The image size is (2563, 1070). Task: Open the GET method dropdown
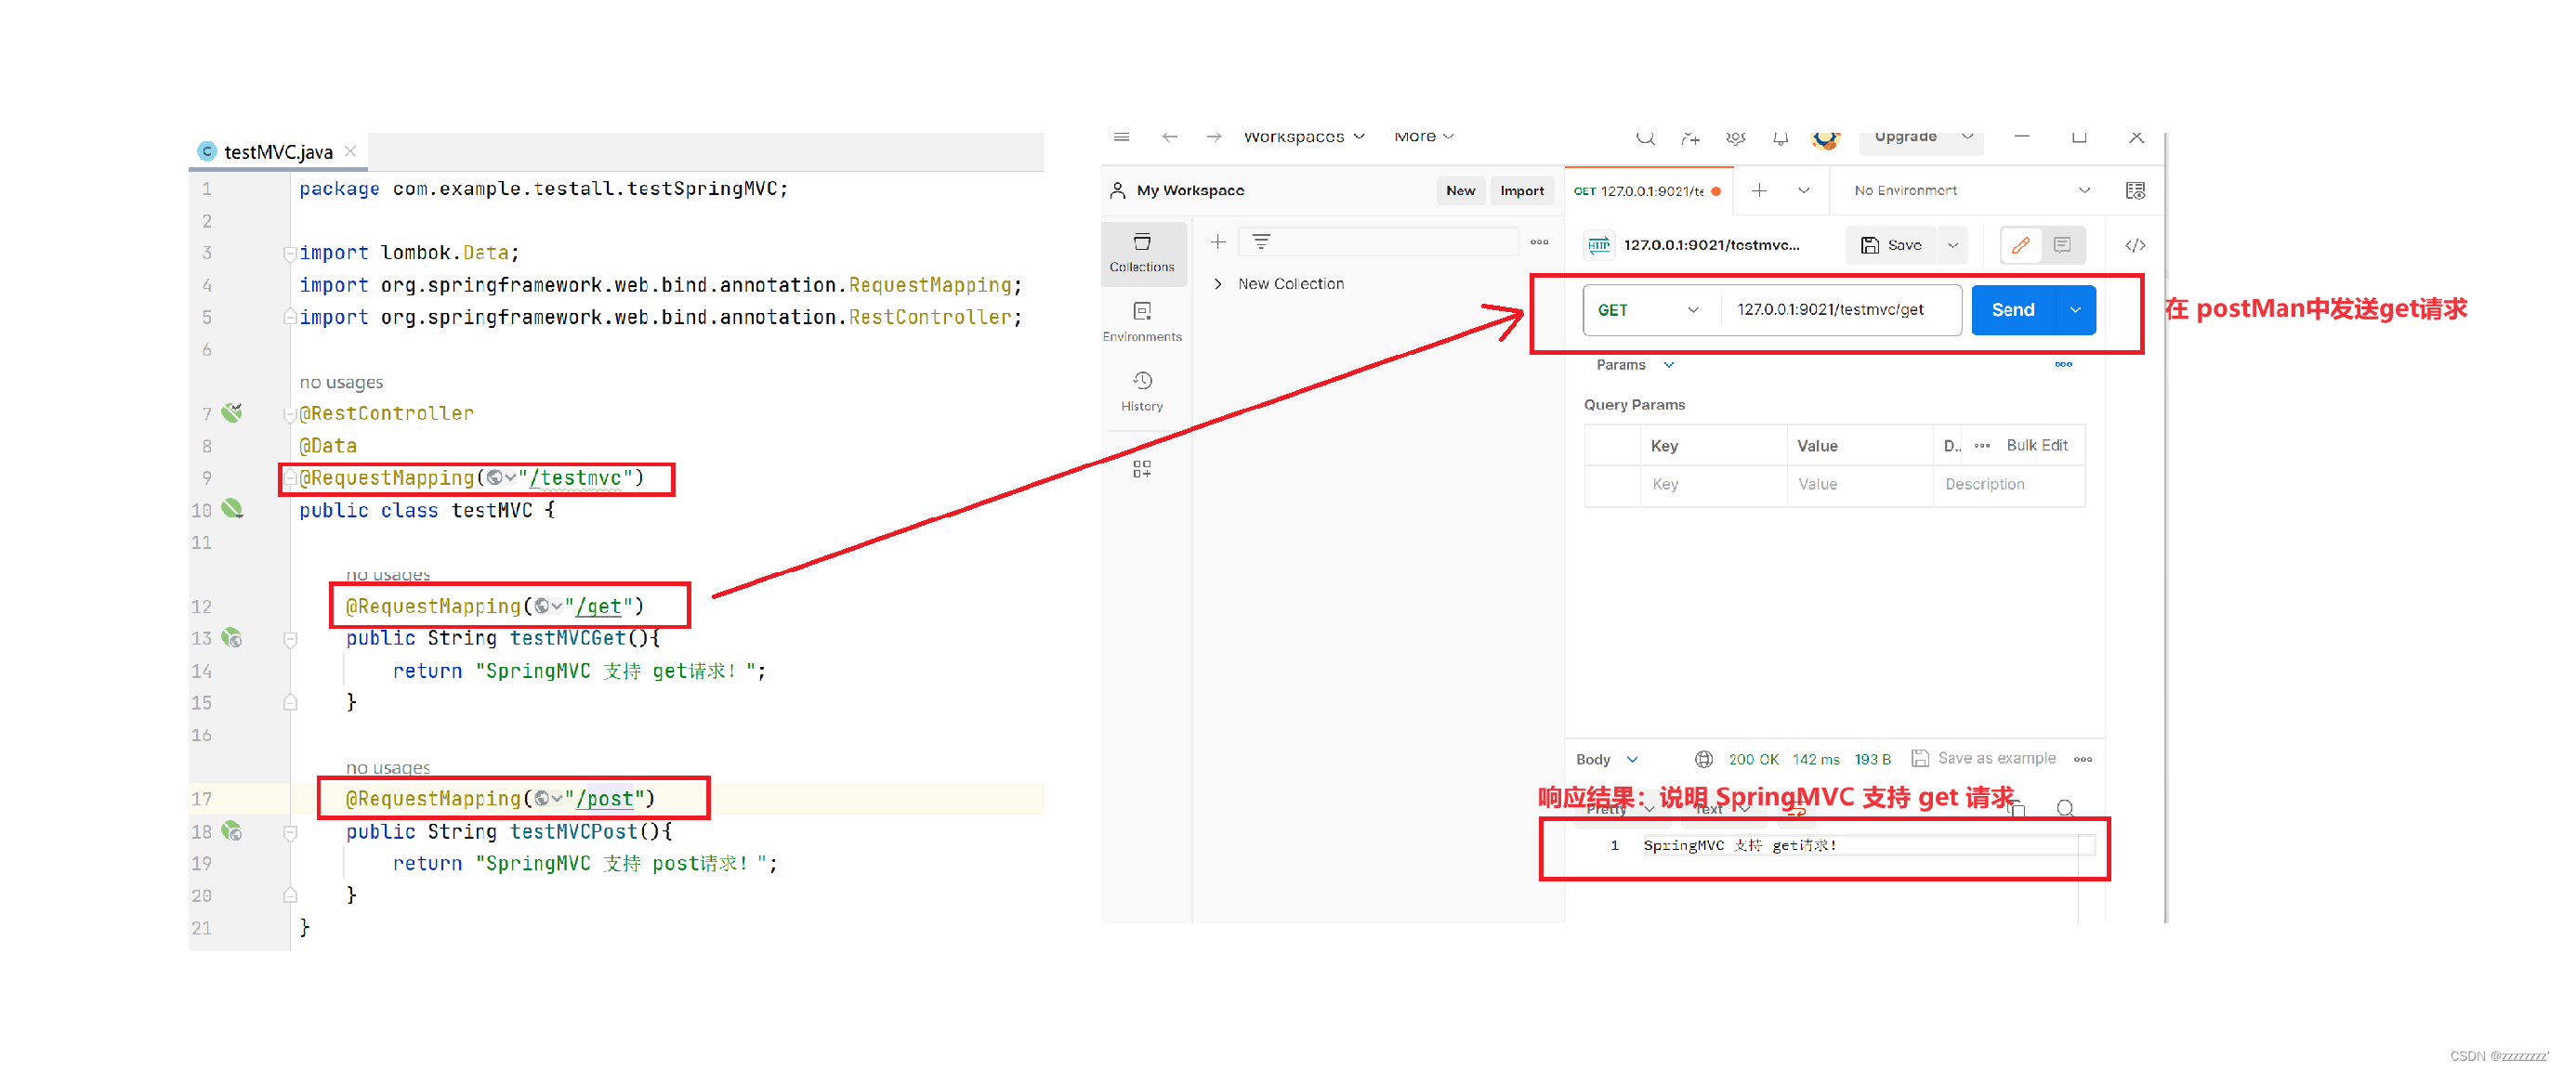coord(1650,310)
